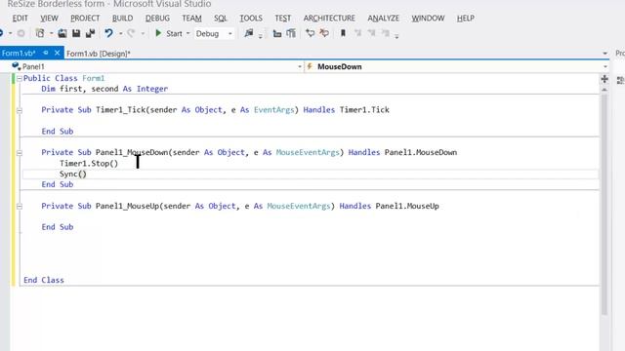Screen dimensions: 625x351
Task: Click on the Sync() code line
Action: [73, 174]
